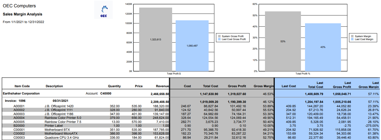
Task: Click the Last Cost Margin legend swatch
Action: click(x=352, y=40)
